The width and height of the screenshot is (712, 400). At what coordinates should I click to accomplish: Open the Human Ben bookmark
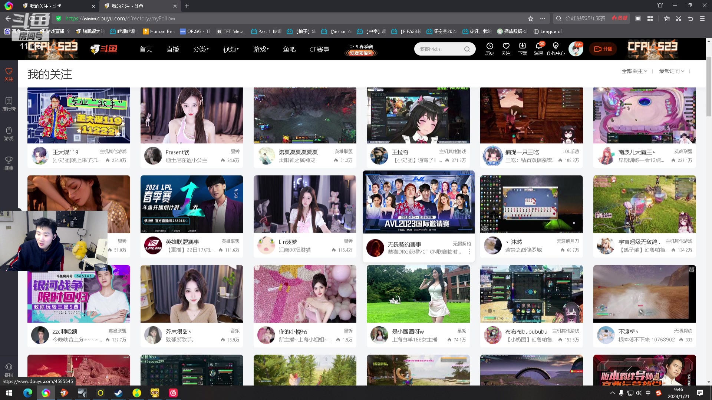[x=159, y=31]
